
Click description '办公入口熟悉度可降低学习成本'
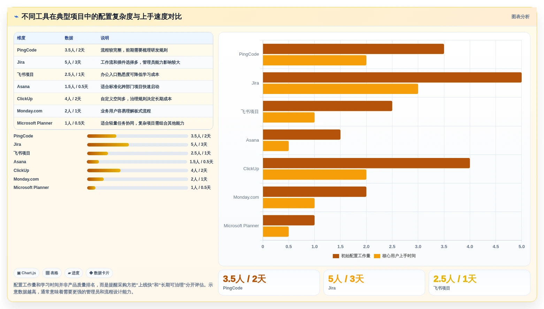pos(130,74)
